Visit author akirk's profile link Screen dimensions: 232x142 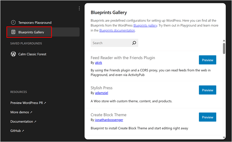point(99,63)
